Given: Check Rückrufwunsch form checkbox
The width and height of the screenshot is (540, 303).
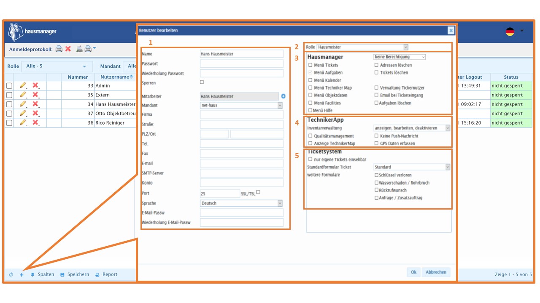Looking at the screenshot, I should [x=377, y=190].
